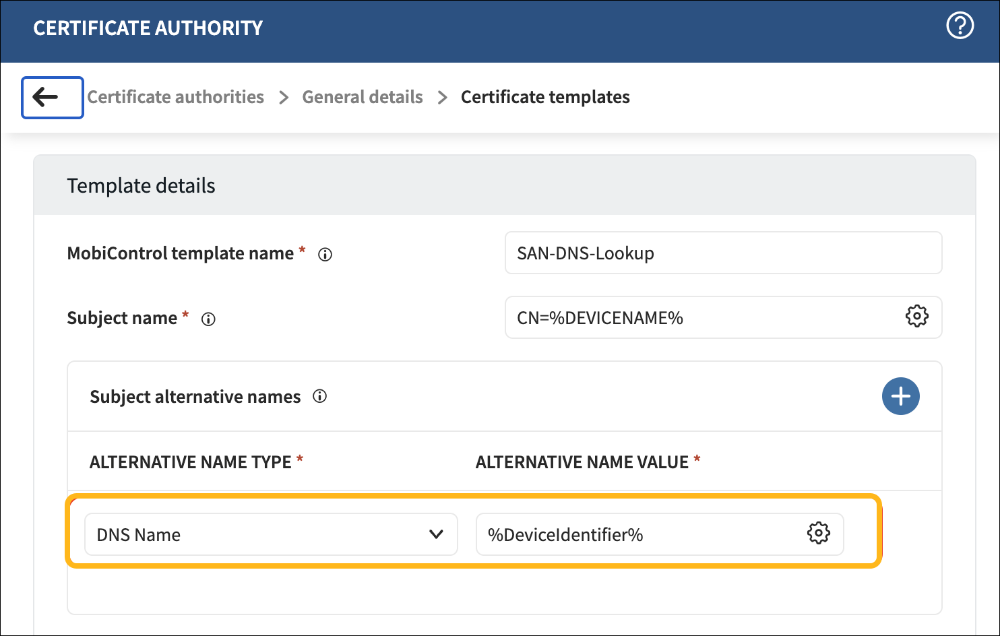The width and height of the screenshot is (1000, 636).
Task: Click info icon beside MobiControl template name
Action: pyautogui.click(x=325, y=255)
